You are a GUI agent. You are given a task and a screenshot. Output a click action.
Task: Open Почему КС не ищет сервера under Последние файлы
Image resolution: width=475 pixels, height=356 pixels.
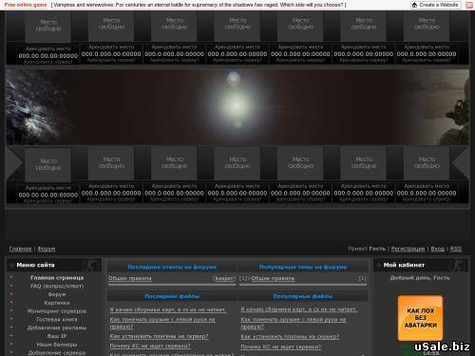coord(150,347)
